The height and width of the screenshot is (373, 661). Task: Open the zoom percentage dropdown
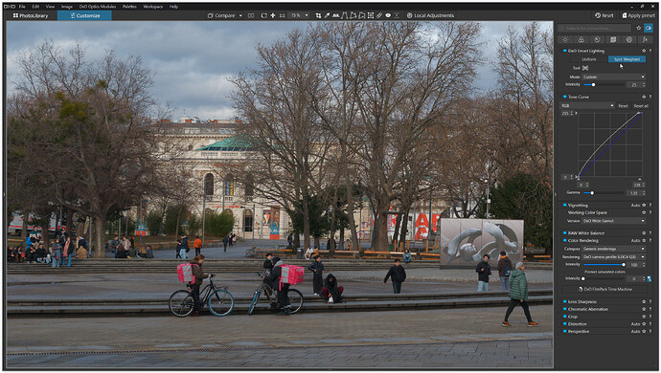click(x=307, y=15)
